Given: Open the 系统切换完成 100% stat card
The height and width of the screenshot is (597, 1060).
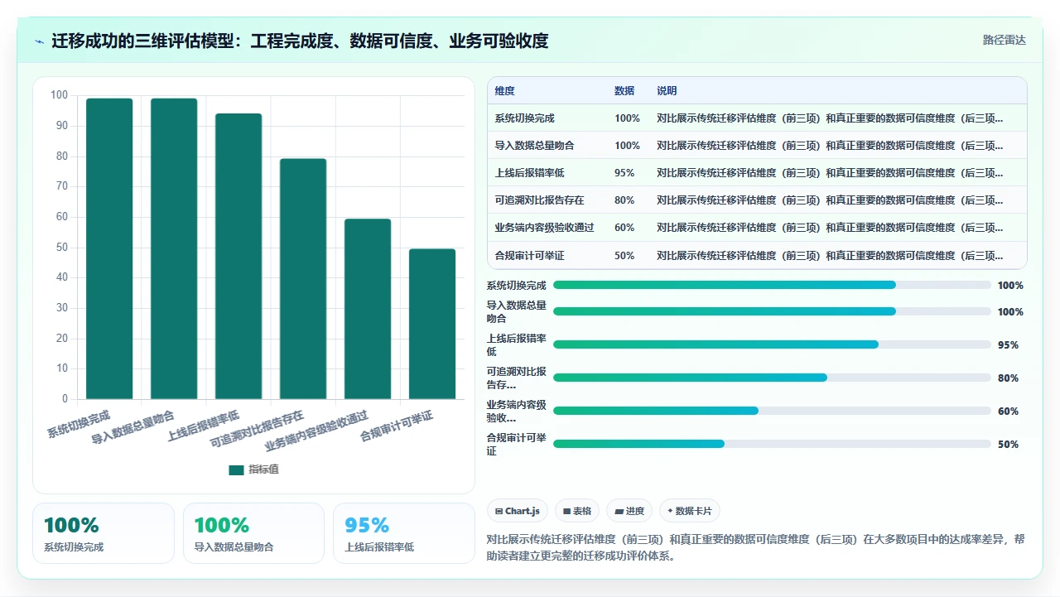Looking at the screenshot, I should coord(104,533).
